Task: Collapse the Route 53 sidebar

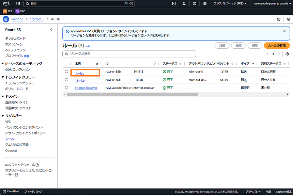Action: tap(51, 30)
